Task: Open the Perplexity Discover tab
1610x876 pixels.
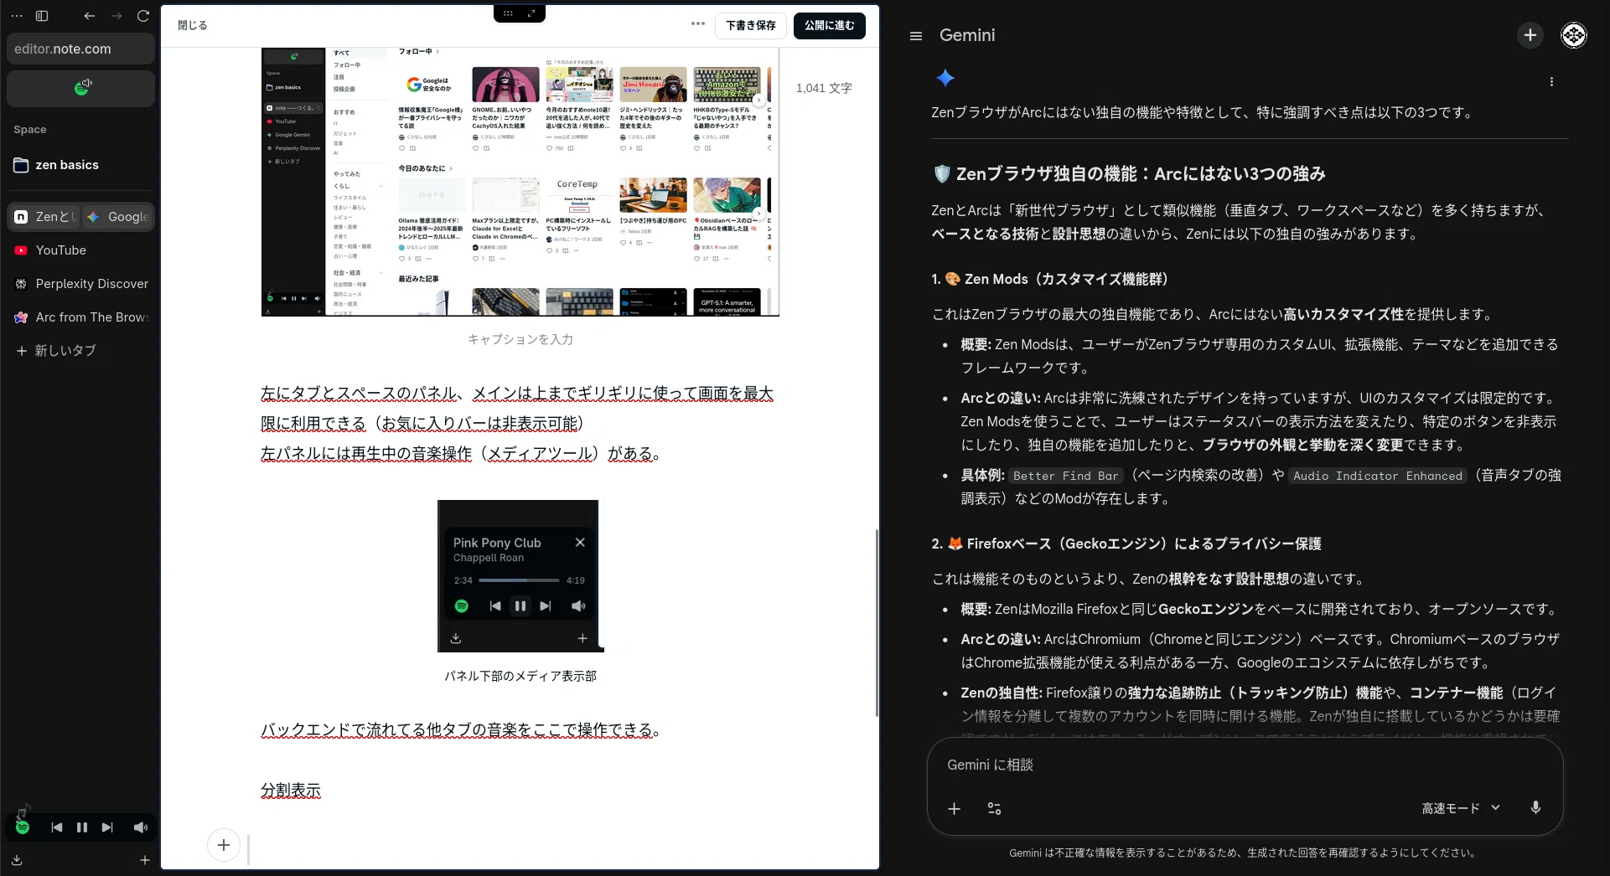Action: click(x=80, y=284)
